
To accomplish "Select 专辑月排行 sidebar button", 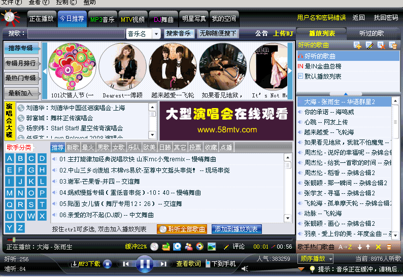I will click(21, 63).
